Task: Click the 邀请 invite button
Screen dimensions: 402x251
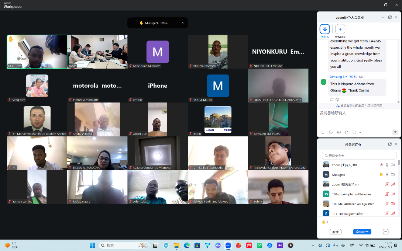Action: (335, 232)
